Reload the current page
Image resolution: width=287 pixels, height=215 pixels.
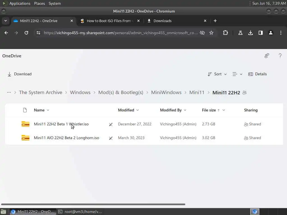(x=26, y=33)
